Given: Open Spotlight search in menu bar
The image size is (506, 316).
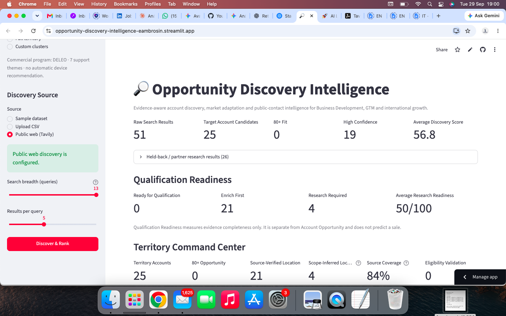Looking at the screenshot, I should point(430,4).
